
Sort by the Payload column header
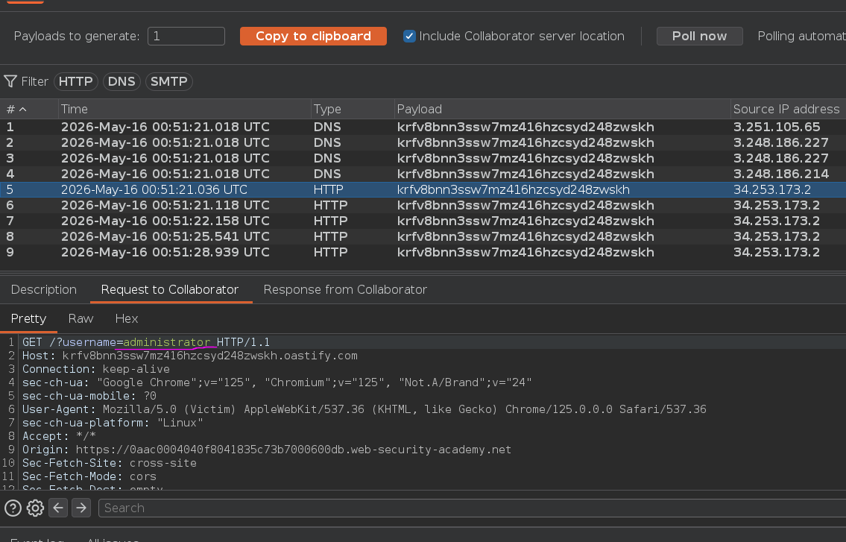pos(562,109)
